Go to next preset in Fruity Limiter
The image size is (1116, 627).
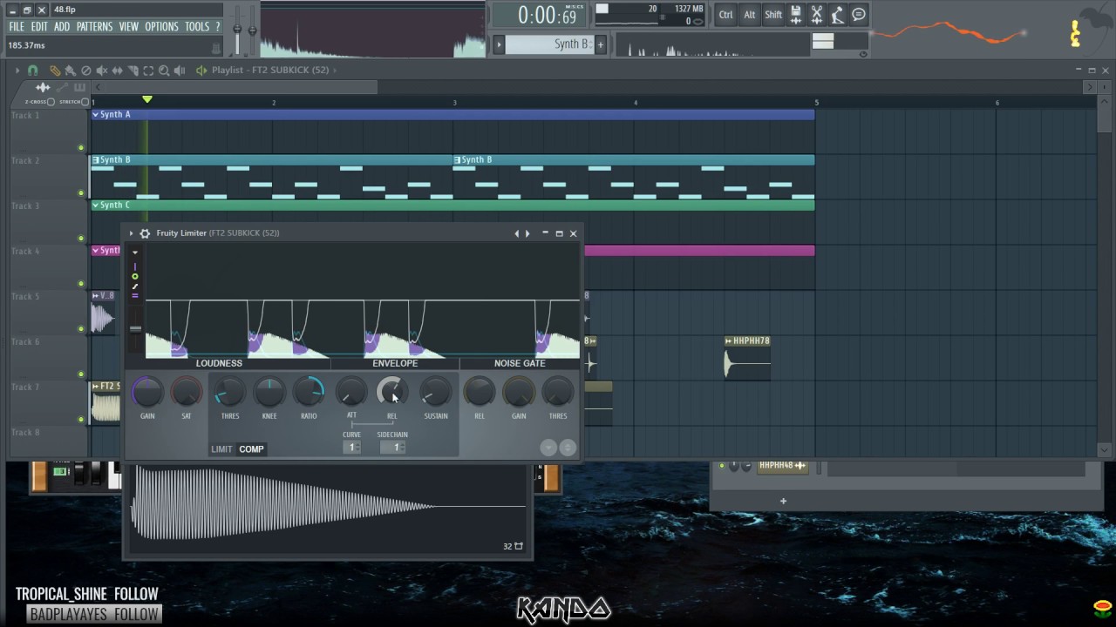pyautogui.click(x=527, y=233)
